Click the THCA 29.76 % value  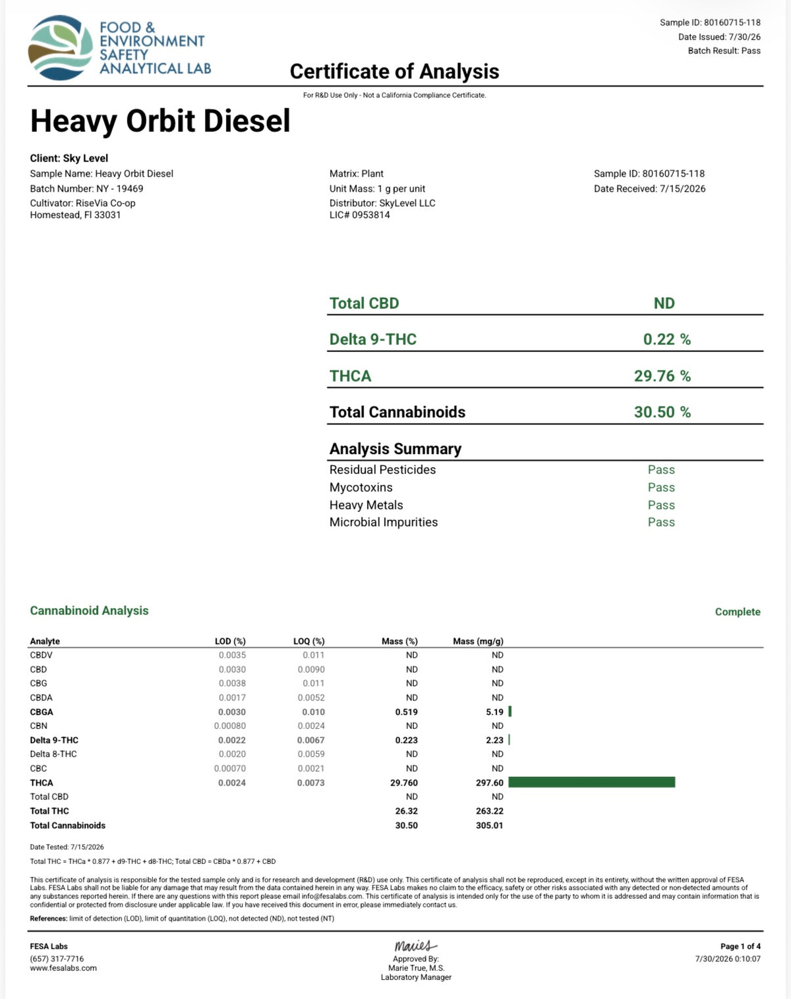pos(662,376)
